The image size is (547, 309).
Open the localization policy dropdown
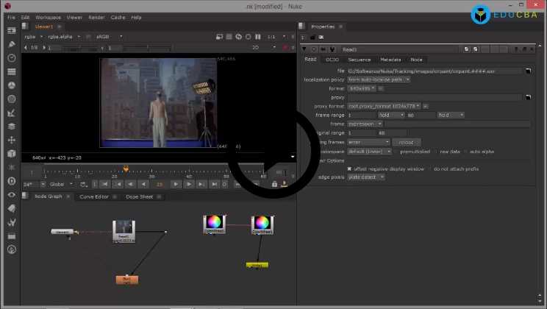pyautogui.click(x=379, y=79)
